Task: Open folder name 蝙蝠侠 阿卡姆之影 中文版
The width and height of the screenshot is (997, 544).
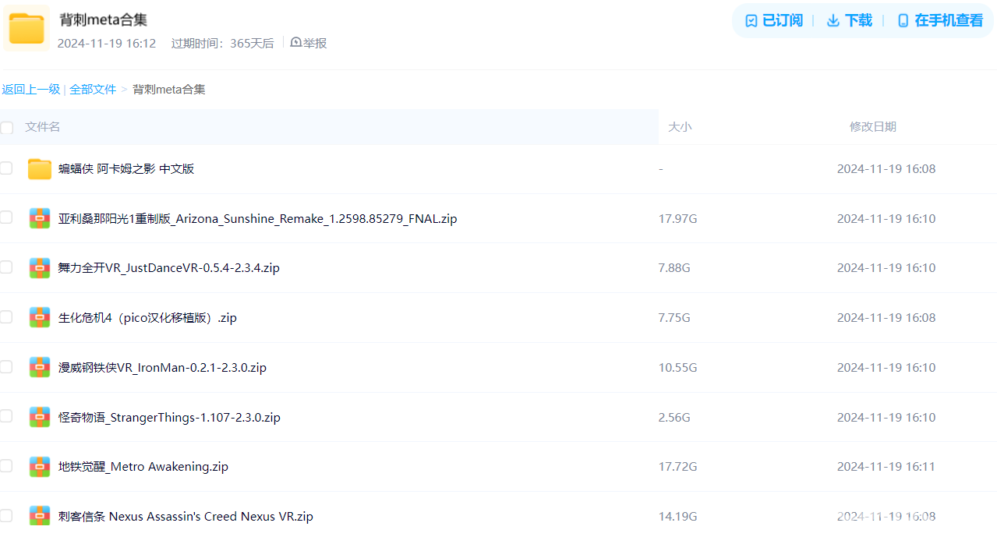Action: tap(126, 169)
